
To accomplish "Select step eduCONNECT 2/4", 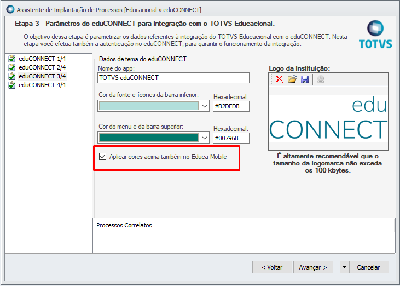I will click(42, 67).
